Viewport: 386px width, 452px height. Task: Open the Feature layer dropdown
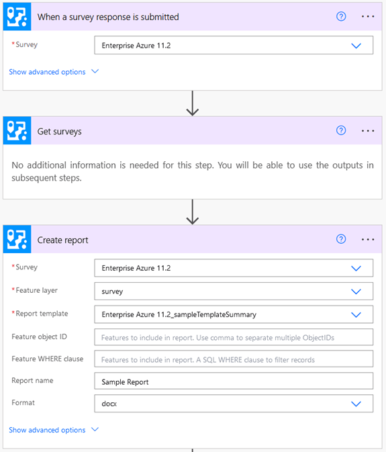point(234,291)
